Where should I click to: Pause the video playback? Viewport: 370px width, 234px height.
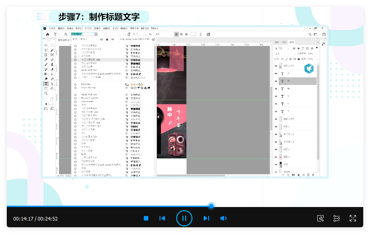[184, 218]
